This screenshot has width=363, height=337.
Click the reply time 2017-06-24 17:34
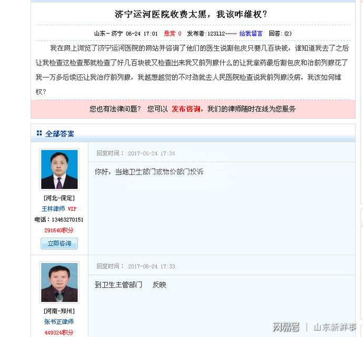(152, 153)
